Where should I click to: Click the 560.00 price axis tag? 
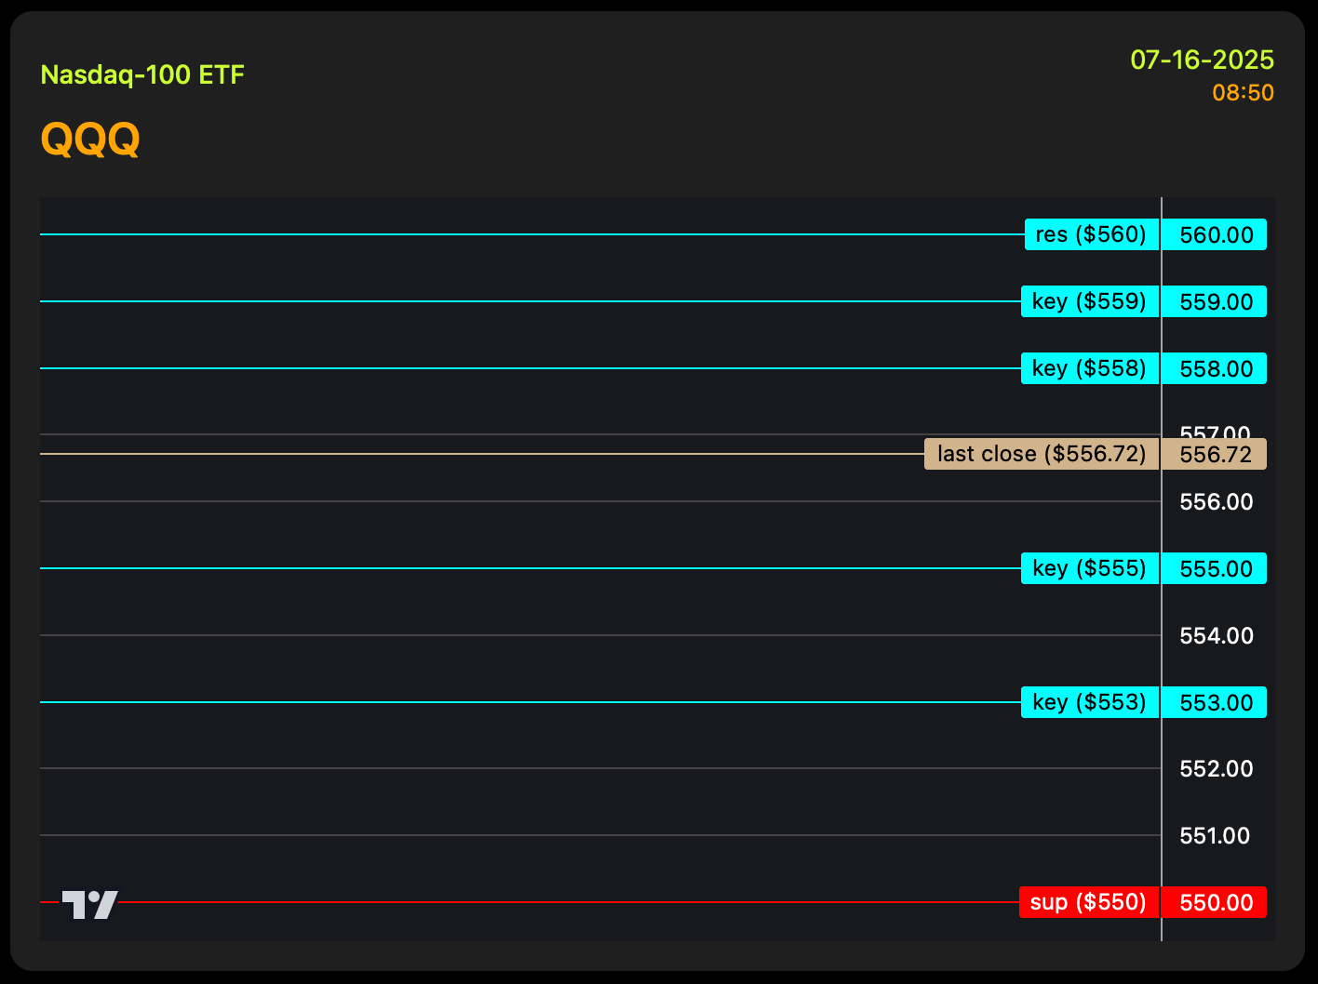coord(1216,234)
